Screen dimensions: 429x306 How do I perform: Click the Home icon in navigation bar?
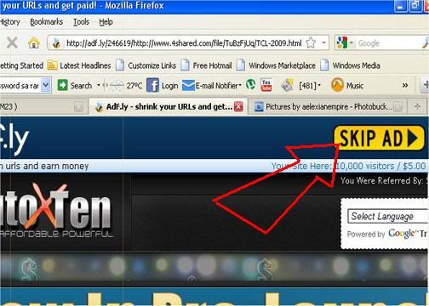34,43
